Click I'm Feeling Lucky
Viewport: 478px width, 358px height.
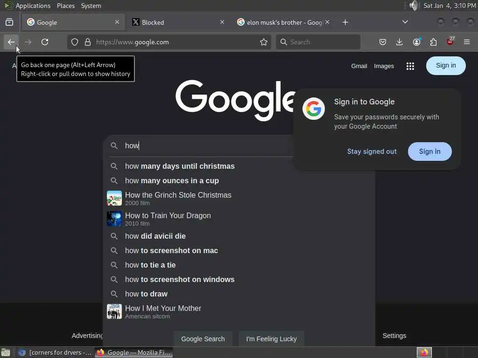click(271, 339)
